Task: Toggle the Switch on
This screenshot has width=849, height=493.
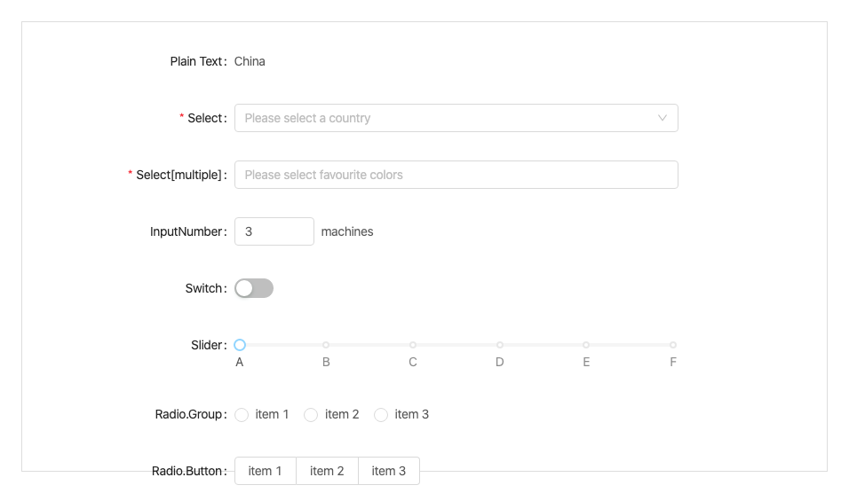Action: [254, 288]
